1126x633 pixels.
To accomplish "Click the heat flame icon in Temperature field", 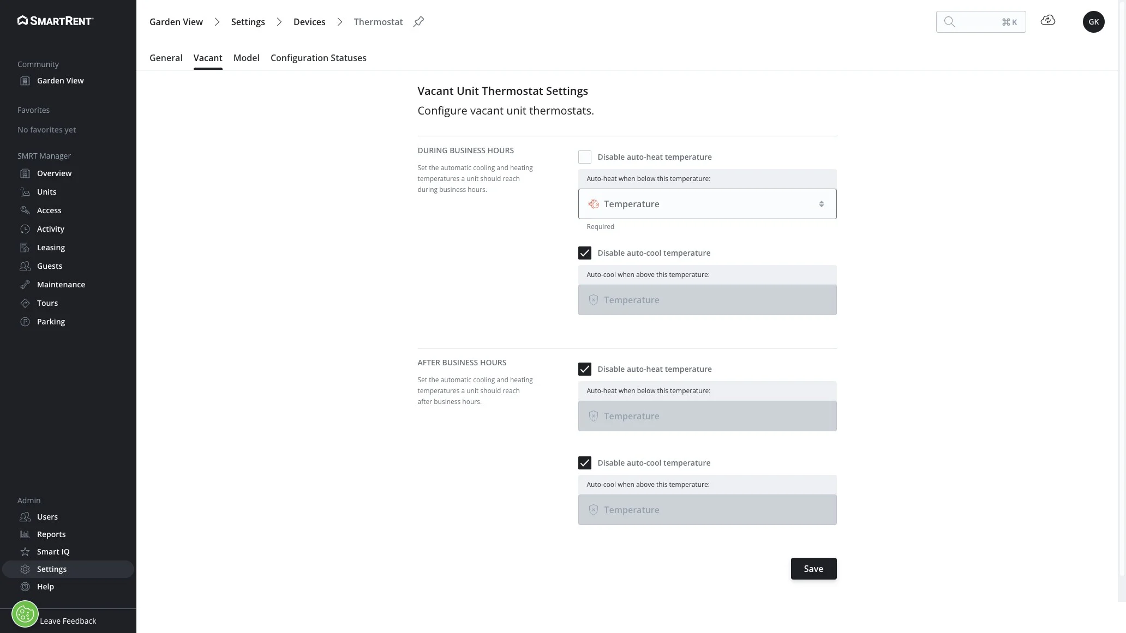I will (x=594, y=204).
